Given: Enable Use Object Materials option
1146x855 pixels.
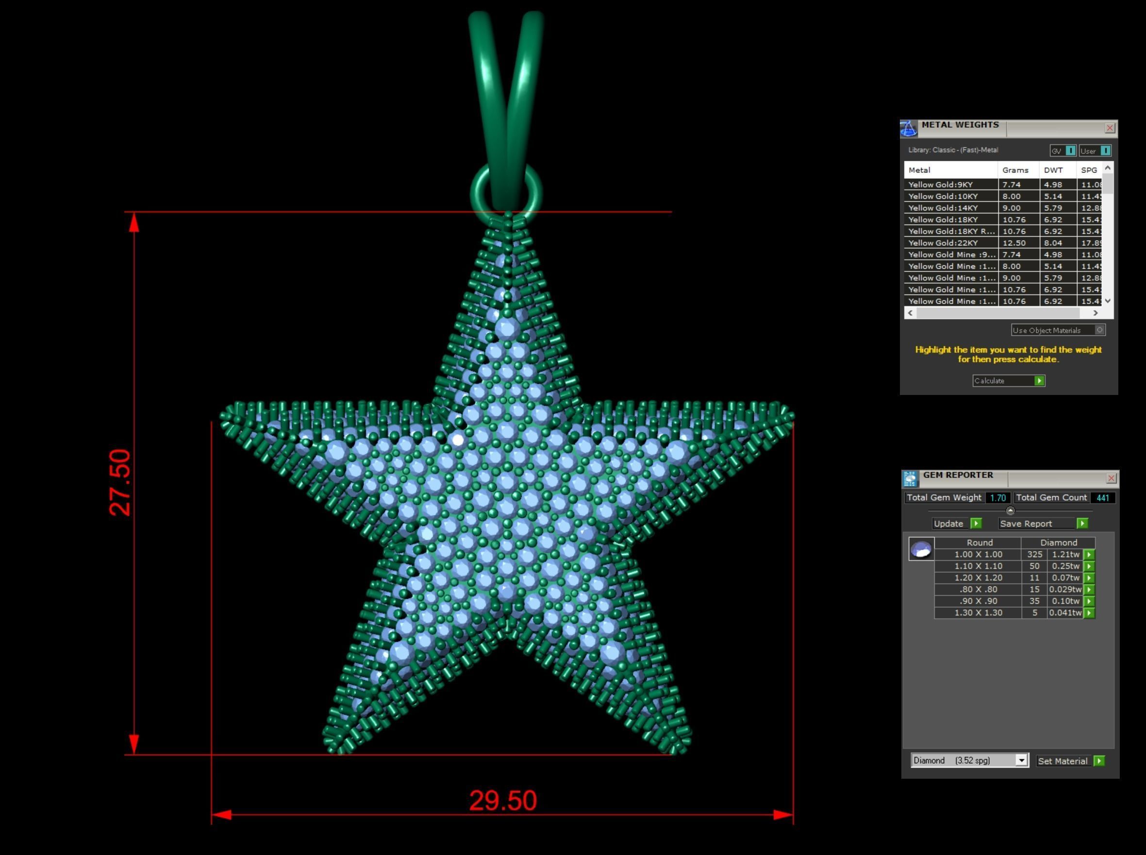Looking at the screenshot, I should point(1058,330).
